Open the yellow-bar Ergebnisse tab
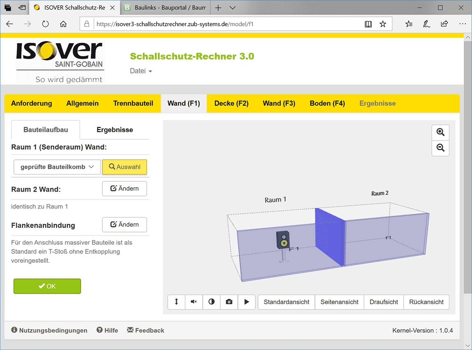The height and width of the screenshot is (350, 472). 377,103
